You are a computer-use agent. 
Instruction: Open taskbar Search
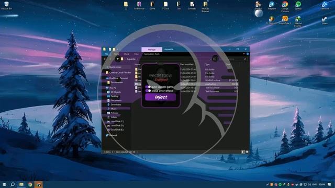tap(13, 184)
